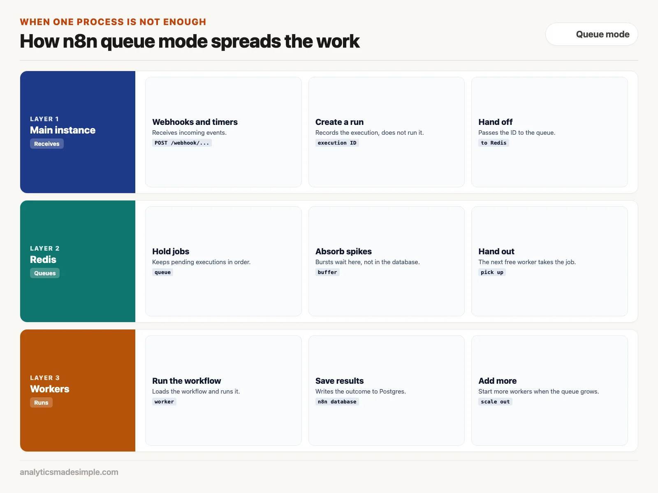Screen dimensions: 658x493
Task: Select the Redis layer heading
Action: tap(43, 260)
